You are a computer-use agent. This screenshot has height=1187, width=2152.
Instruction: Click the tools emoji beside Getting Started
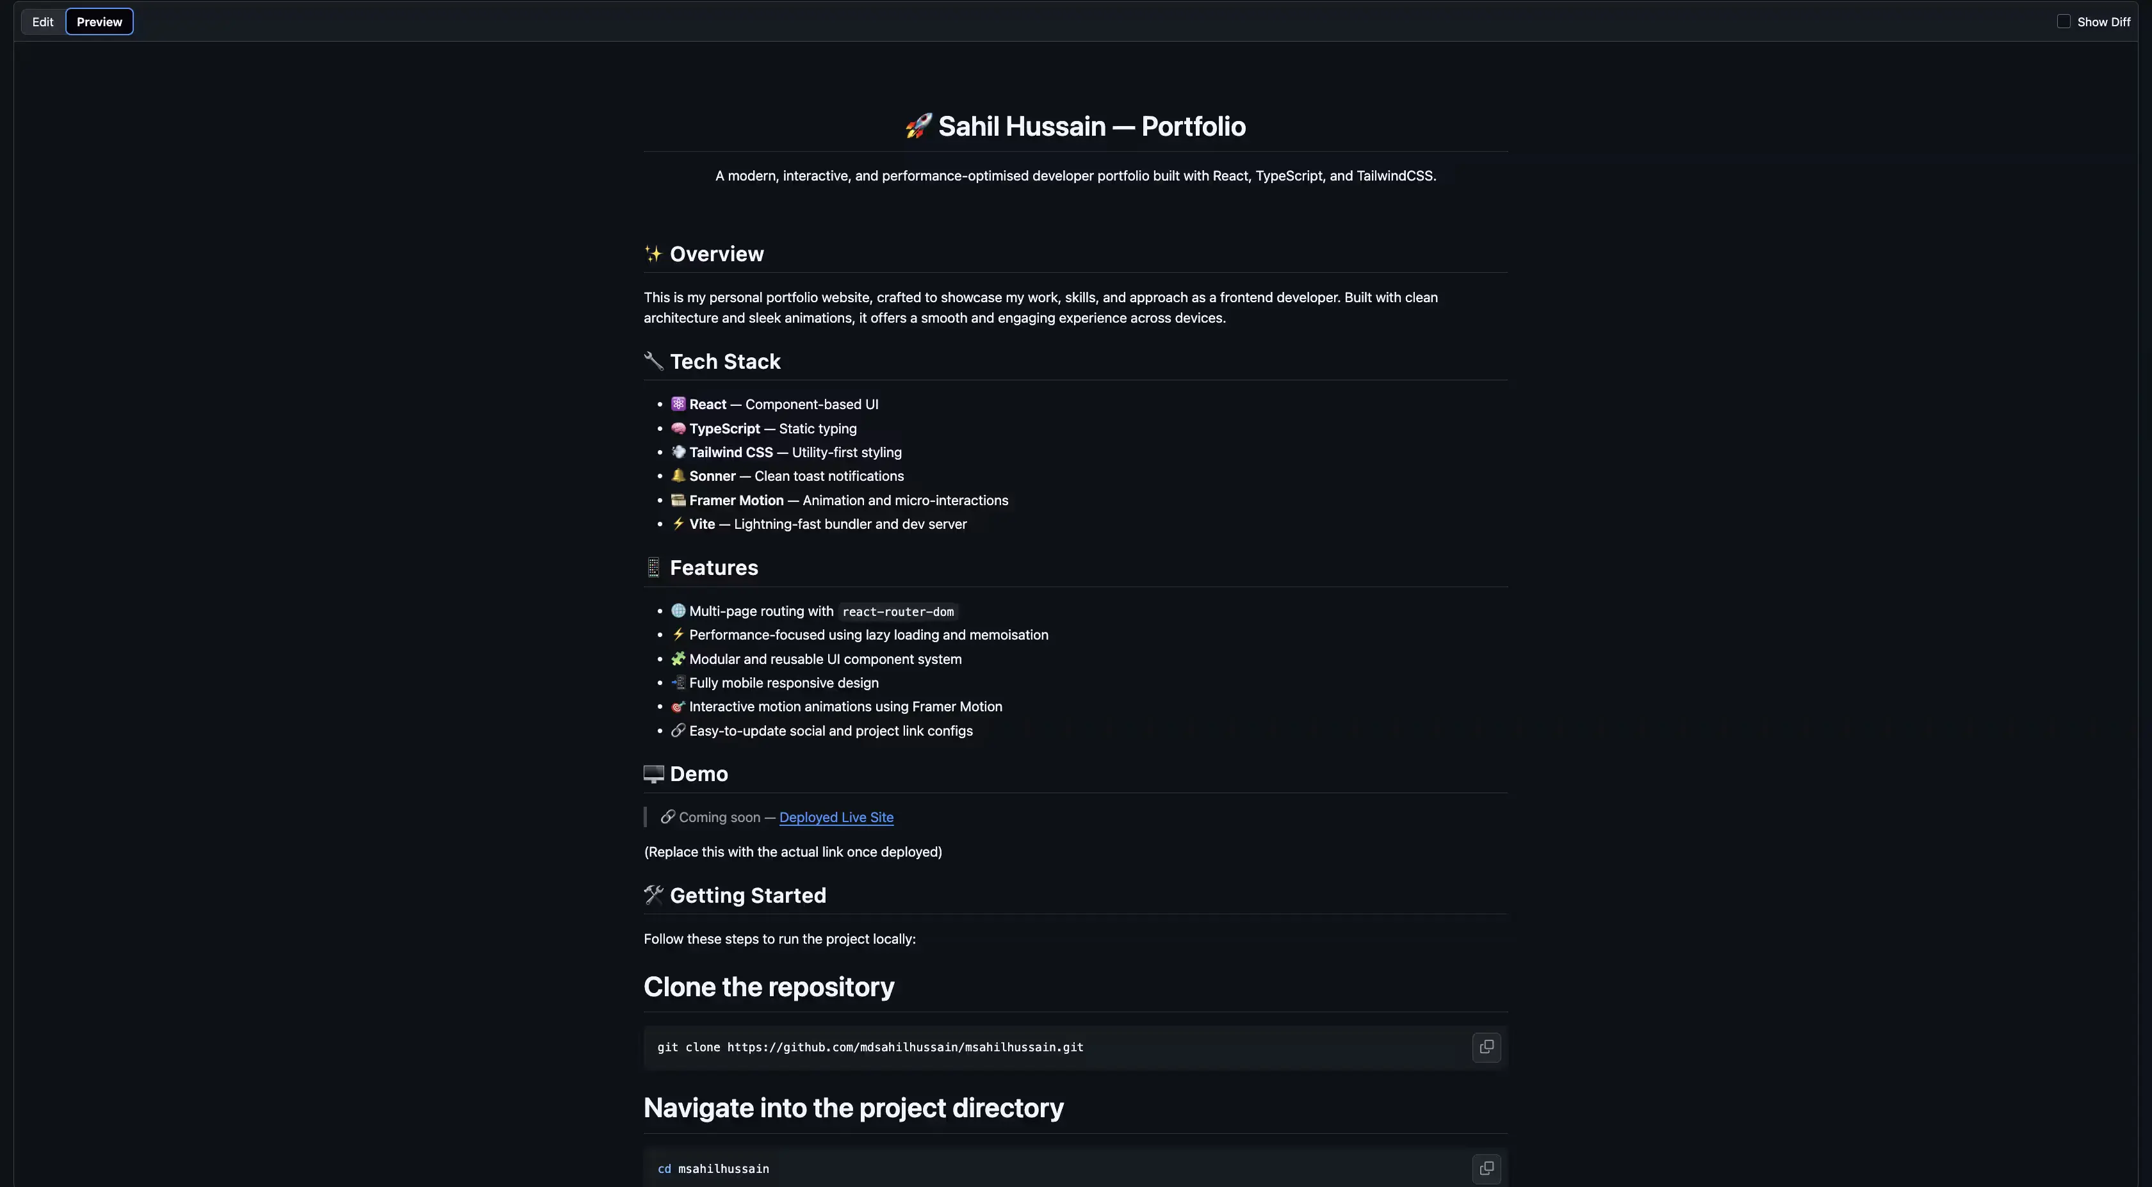point(653,896)
